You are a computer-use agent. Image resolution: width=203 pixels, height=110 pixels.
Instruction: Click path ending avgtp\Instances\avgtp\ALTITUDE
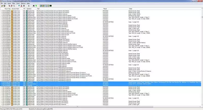click(x=56, y=62)
